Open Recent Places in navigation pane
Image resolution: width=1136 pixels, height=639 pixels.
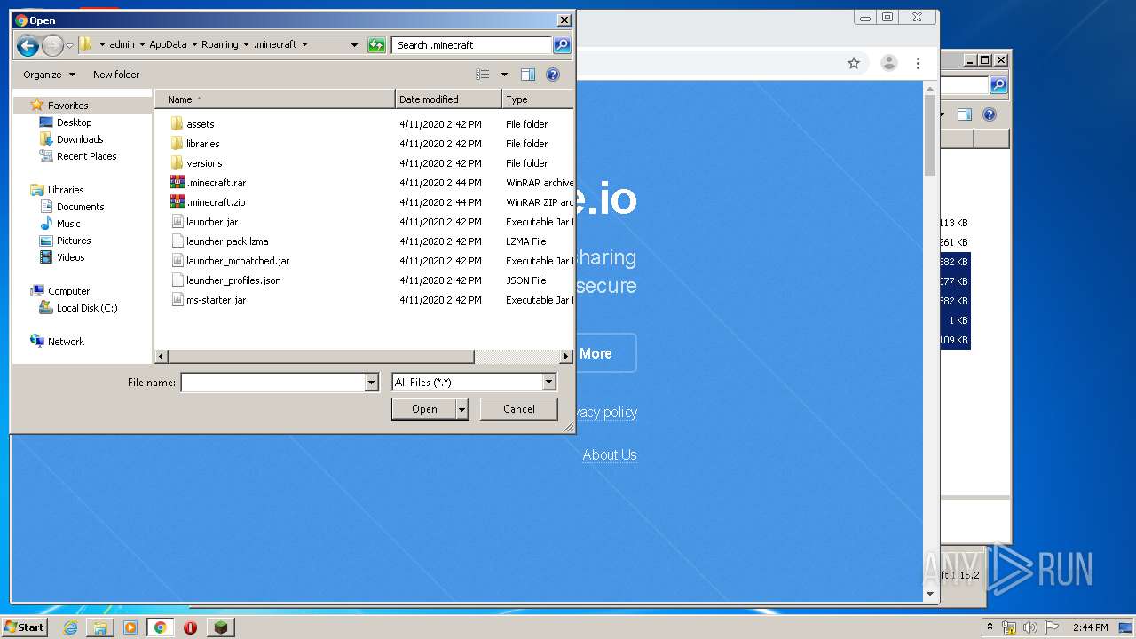(x=86, y=156)
